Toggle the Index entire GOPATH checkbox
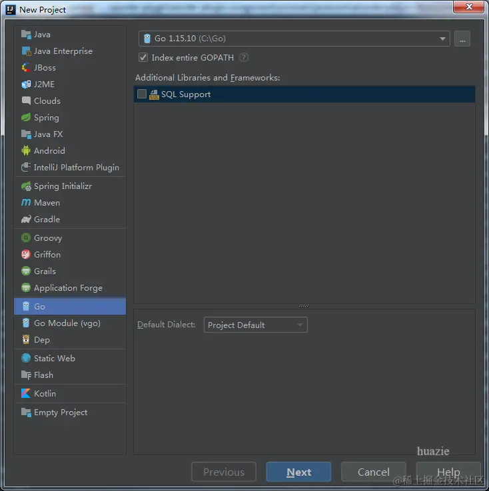This screenshot has height=491, width=489. (143, 57)
